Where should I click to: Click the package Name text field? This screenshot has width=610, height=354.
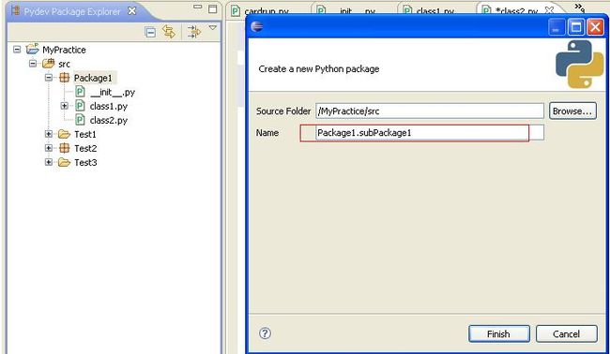(x=430, y=133)
